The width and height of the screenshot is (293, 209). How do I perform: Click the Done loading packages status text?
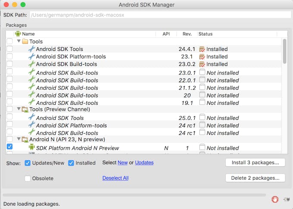pos(31,204)
